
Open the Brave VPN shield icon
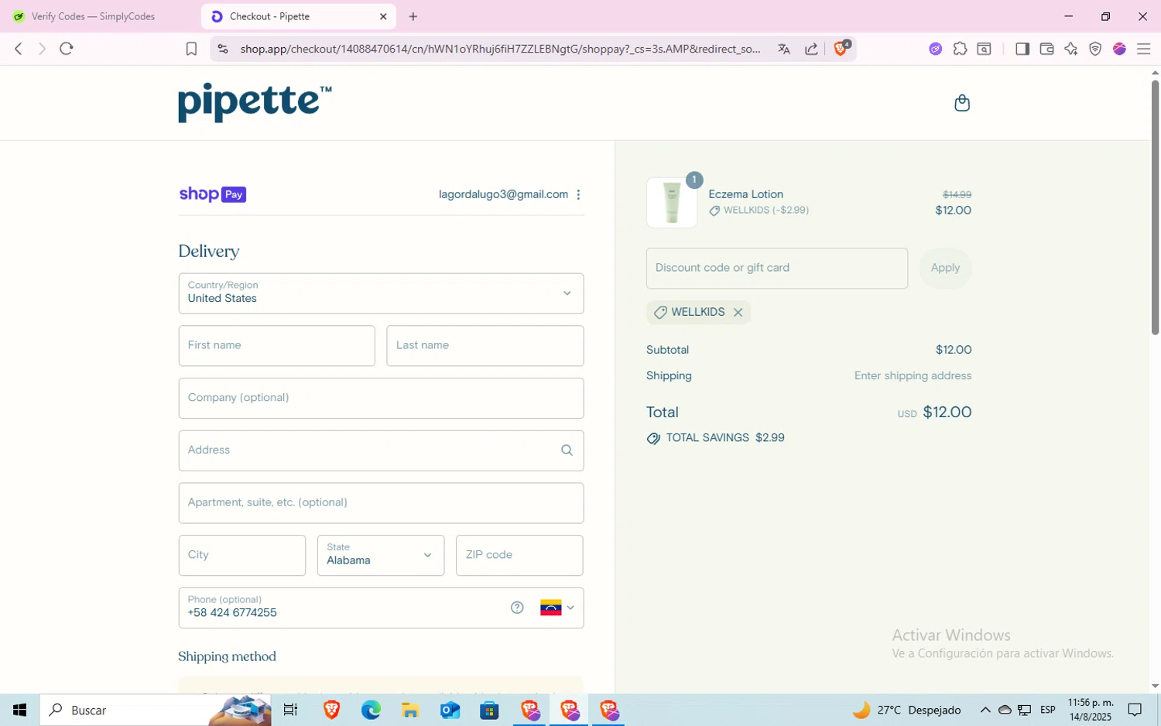(x=1095, y=49)
